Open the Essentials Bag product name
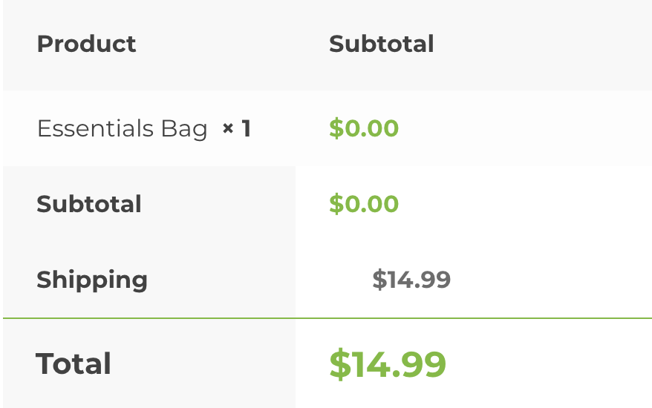 click(x=122, y=129)
